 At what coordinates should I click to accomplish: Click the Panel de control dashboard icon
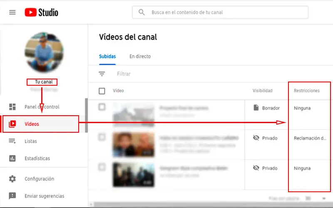point(12,107)
